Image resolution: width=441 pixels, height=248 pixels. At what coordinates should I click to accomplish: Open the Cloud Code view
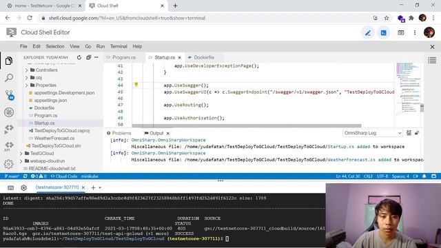[x=9, y=129]
